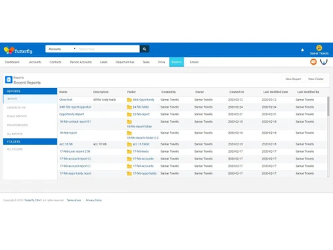Go to the Dashboard tab
This screenshot has height=250, width=333.
(12, 62)
